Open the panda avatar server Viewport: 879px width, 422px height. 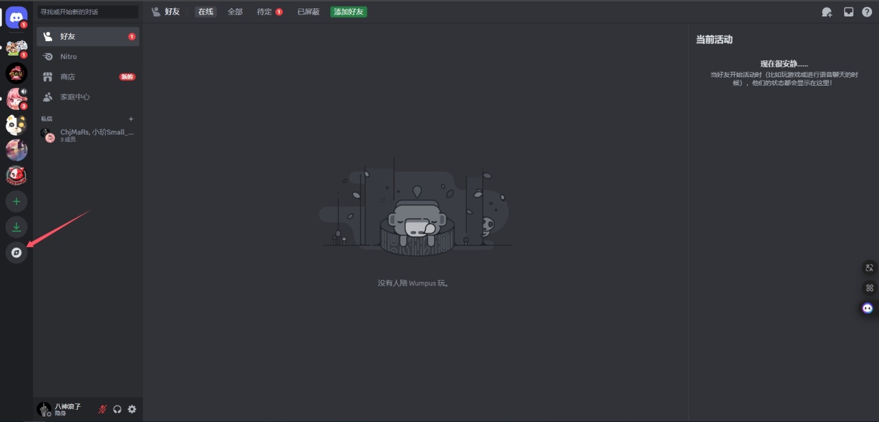16,124
